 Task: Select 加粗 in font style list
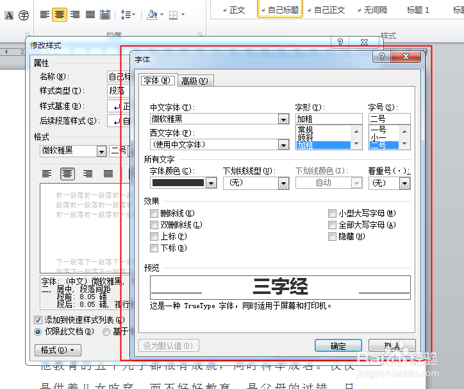323,145
